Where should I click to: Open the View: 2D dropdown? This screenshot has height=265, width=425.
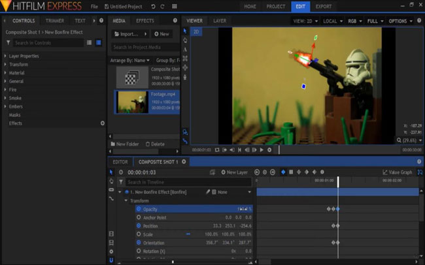click(305, 21)
